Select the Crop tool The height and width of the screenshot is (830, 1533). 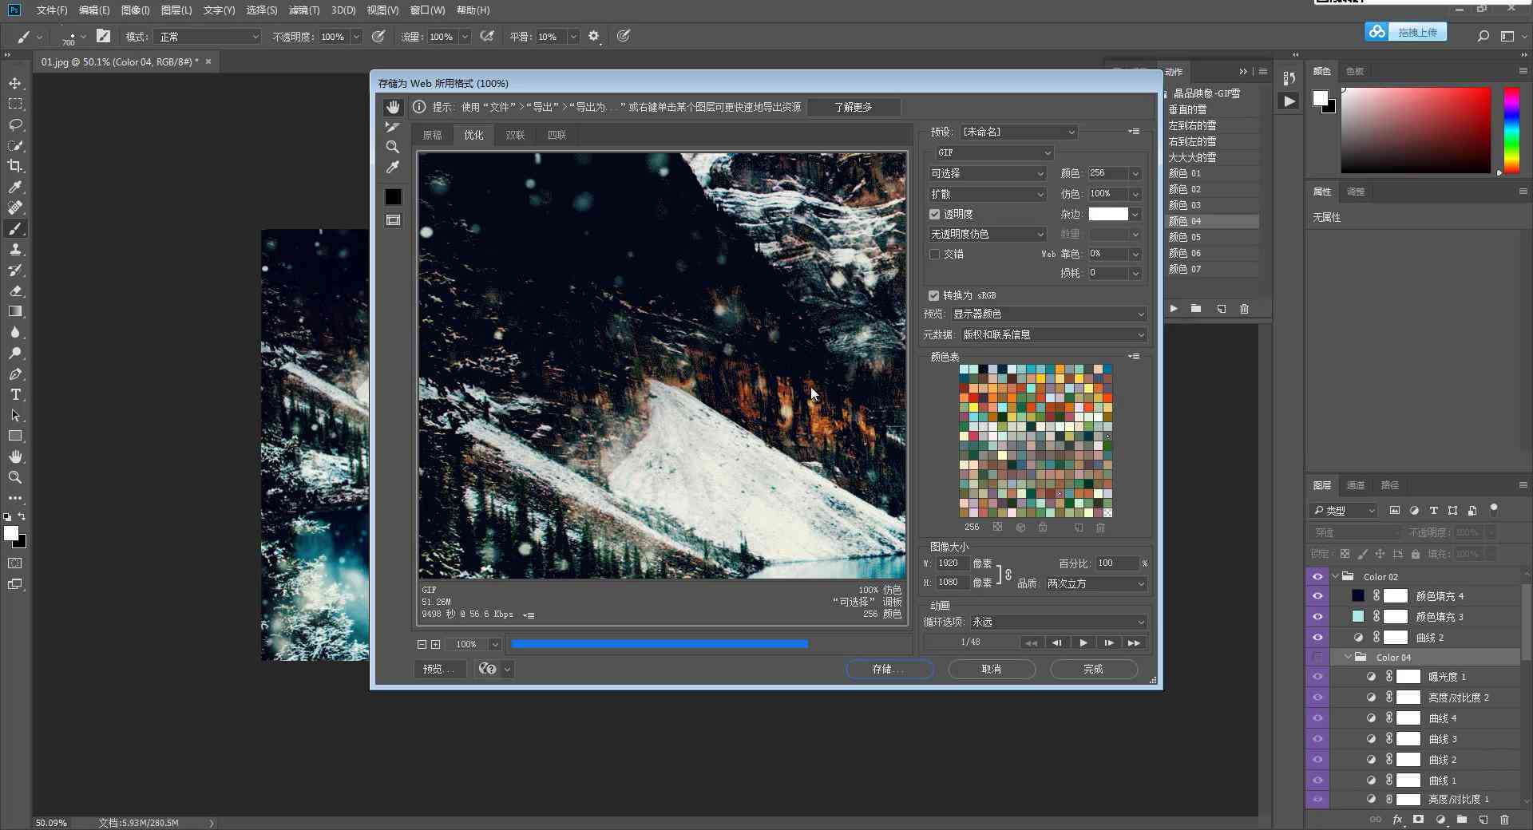[15, 166]
